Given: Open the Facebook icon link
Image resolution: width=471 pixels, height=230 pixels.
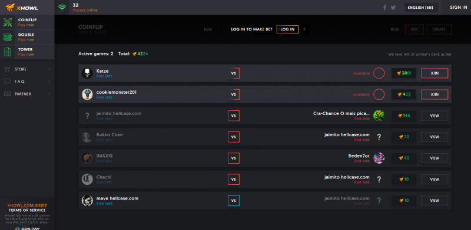Looking at the screenshot, I should (385, 8).
